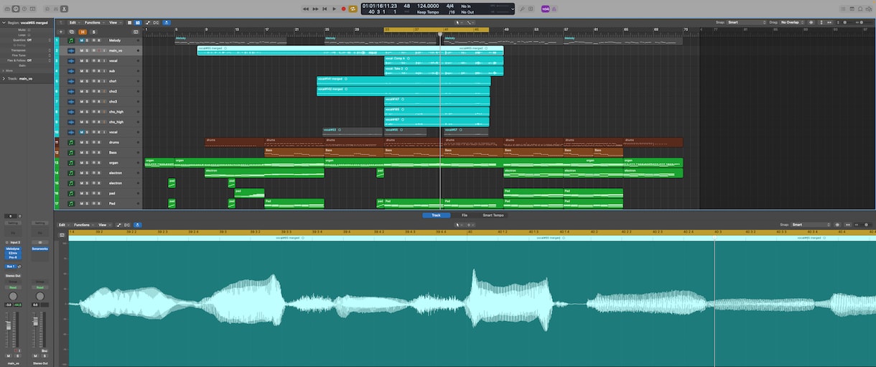Viewport: 876px width, 367px height.
Task: Collapse the Region vocal#65 merged disclosure triangle
Action: [x=2, y=22]
